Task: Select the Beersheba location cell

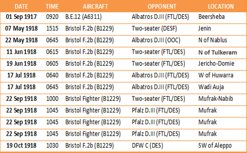Action: pos(211,17)
